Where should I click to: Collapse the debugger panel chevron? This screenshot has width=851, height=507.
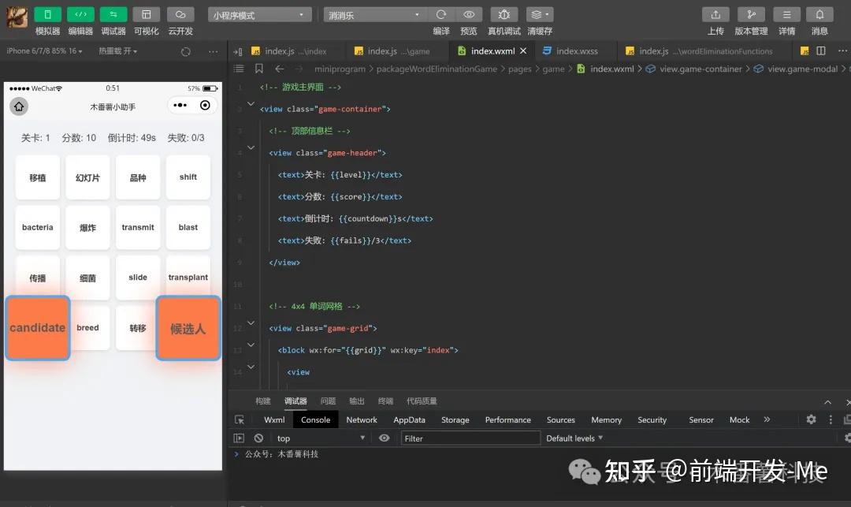coord(827,402)
